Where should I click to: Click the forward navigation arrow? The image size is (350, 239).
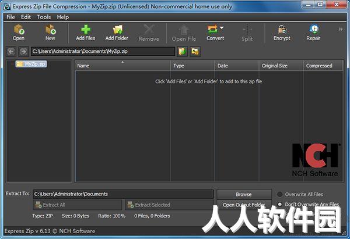(24, 52)
